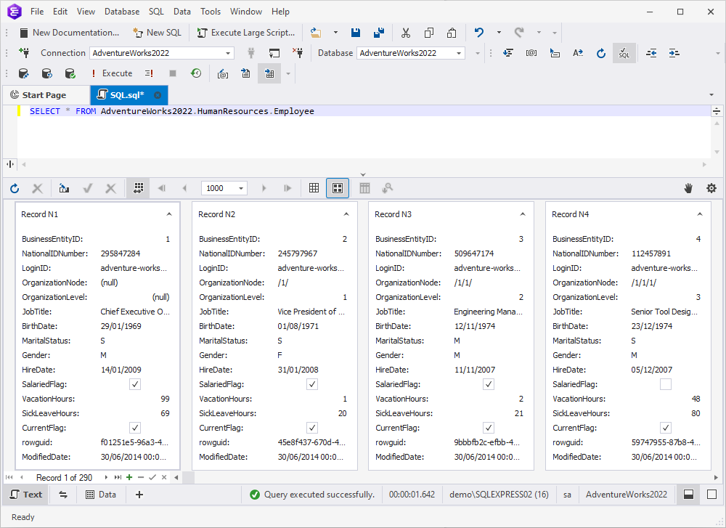
Task: Toggle CurrentFlag checkbox in Record N3
Action: click(x=489, y=428)
